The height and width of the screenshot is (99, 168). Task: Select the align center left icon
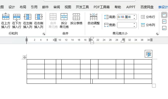(164, 21)
